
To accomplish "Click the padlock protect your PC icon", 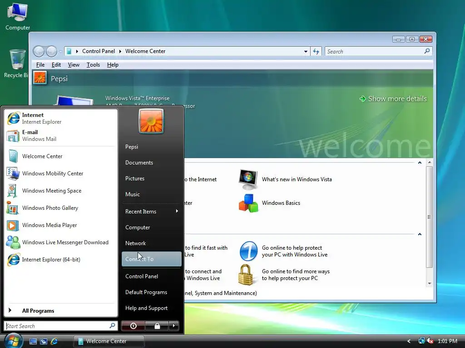I will [246, 275].
